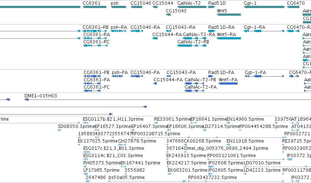The width and height of the screenshot is (311, 183).
Task: Select the Ggt-1 gene label
Action: pos(250,3)
